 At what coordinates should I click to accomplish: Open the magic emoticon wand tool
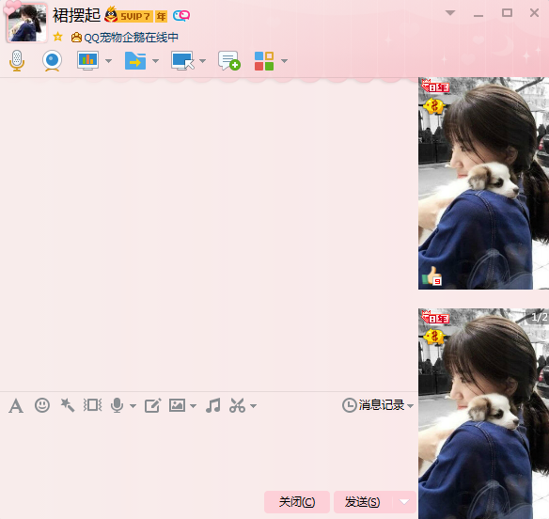click(x=68, y=405)
